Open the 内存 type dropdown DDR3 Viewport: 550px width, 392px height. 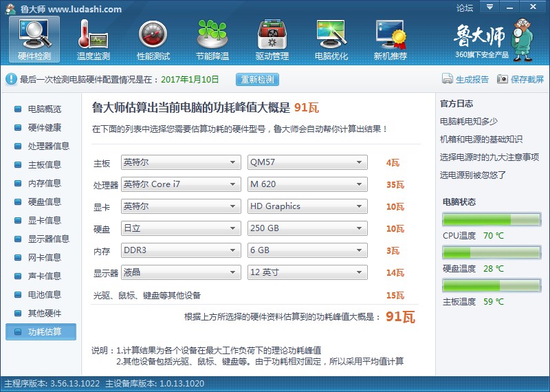(181, 250)
